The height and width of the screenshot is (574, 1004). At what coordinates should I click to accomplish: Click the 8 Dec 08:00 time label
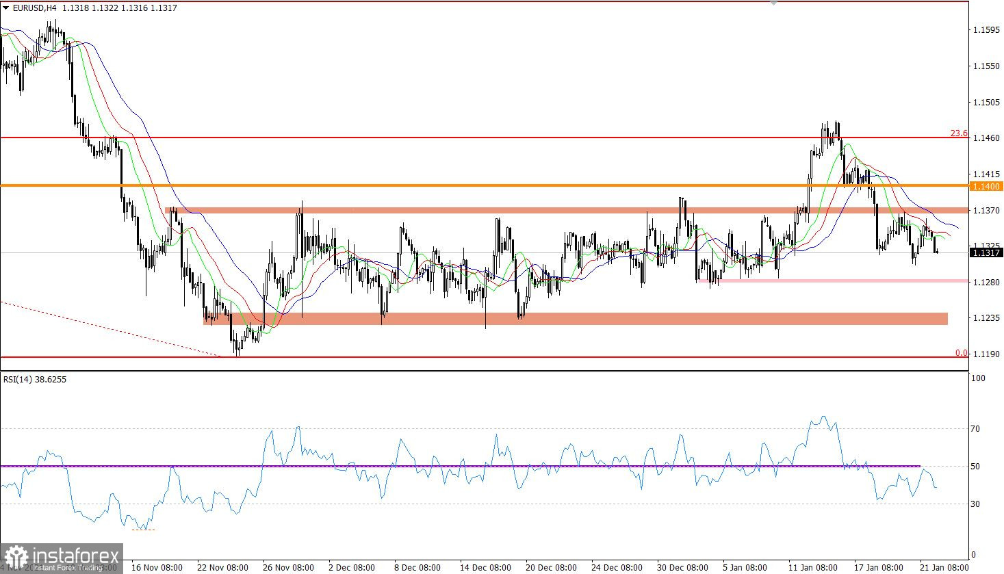pos(417,568)
